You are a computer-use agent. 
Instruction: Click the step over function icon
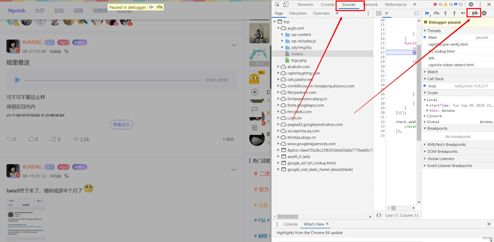tap(436, 13)
